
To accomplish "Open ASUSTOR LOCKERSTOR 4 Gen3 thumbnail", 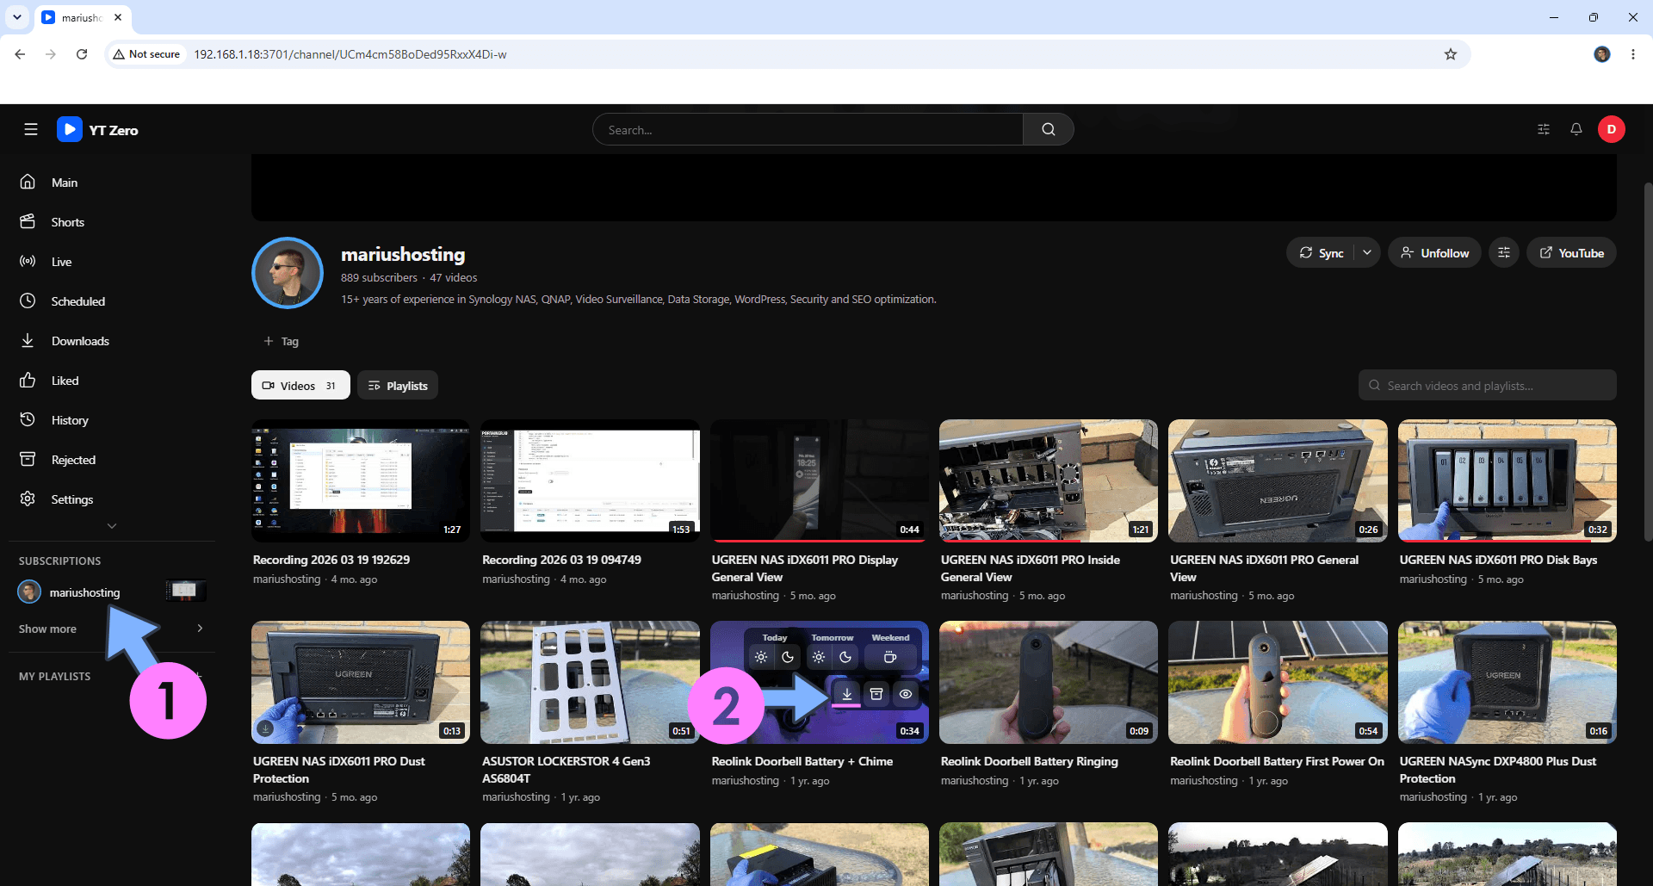I will pos(590,682).
